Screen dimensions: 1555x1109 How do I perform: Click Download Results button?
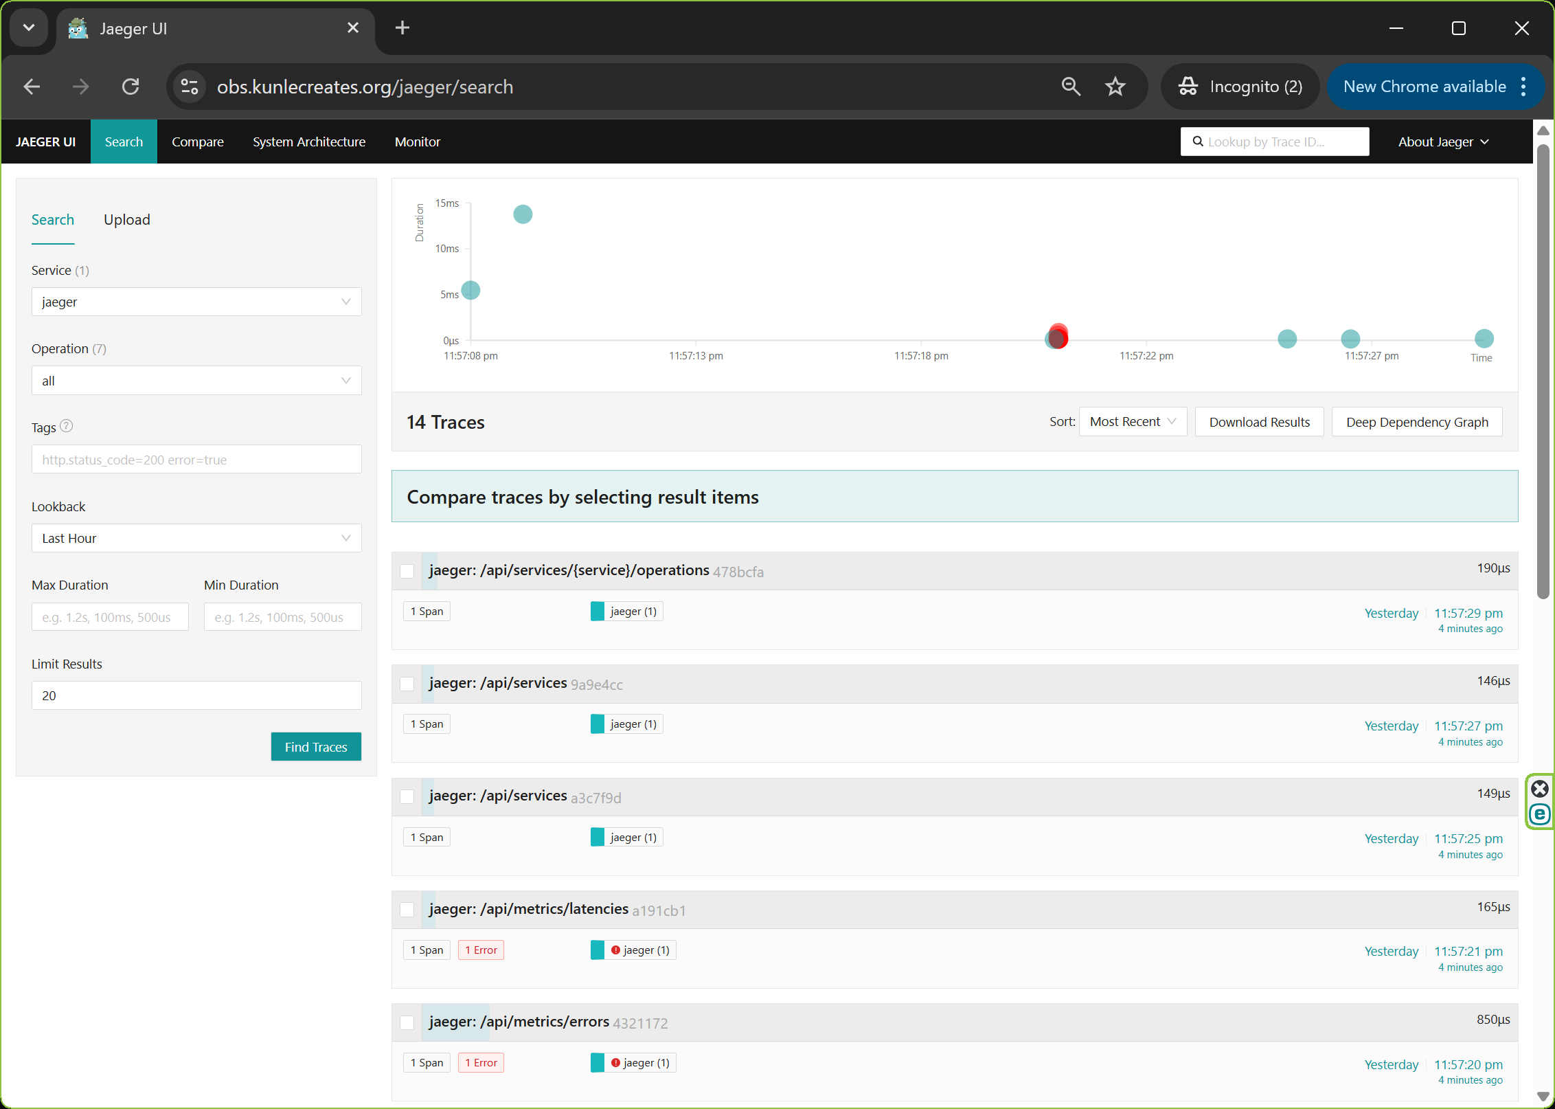[x=1260, y=422]
